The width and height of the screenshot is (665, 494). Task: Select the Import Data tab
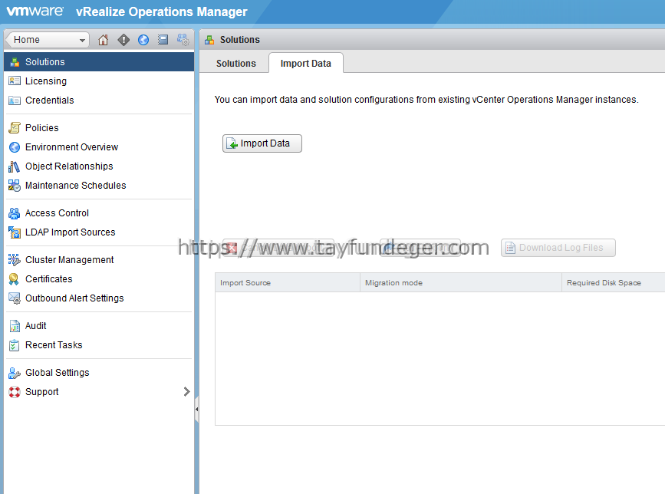306,64
